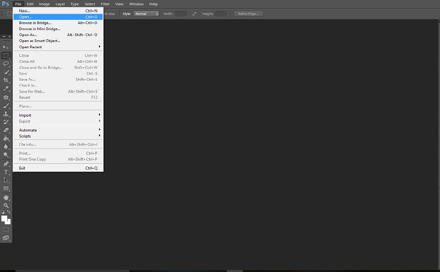Screen dimensions: 440x272
Task: Select the Move tool
Action: 6,47
